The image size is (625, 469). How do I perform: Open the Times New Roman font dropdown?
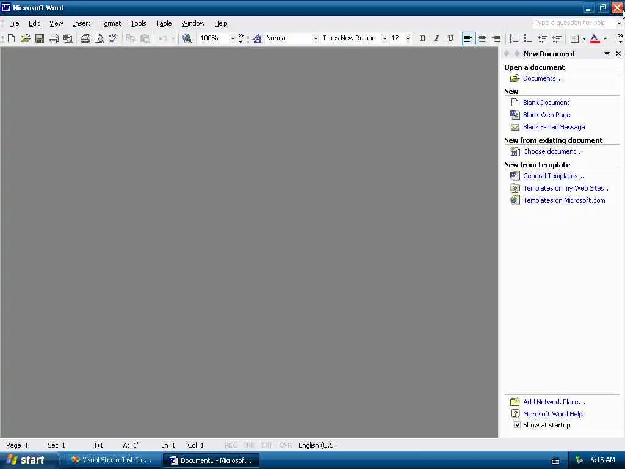[385, 38]
